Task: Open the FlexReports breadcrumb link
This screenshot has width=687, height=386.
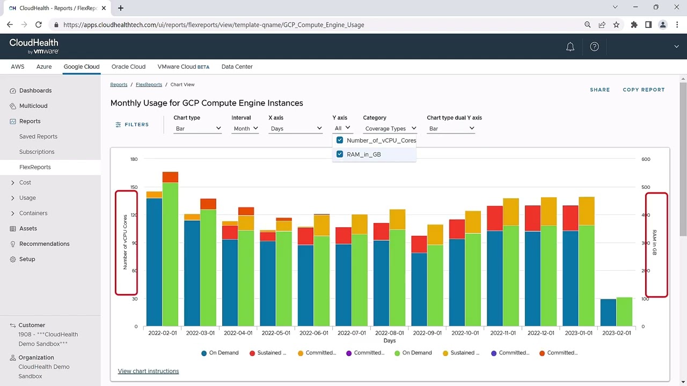Action: point(149,85)
